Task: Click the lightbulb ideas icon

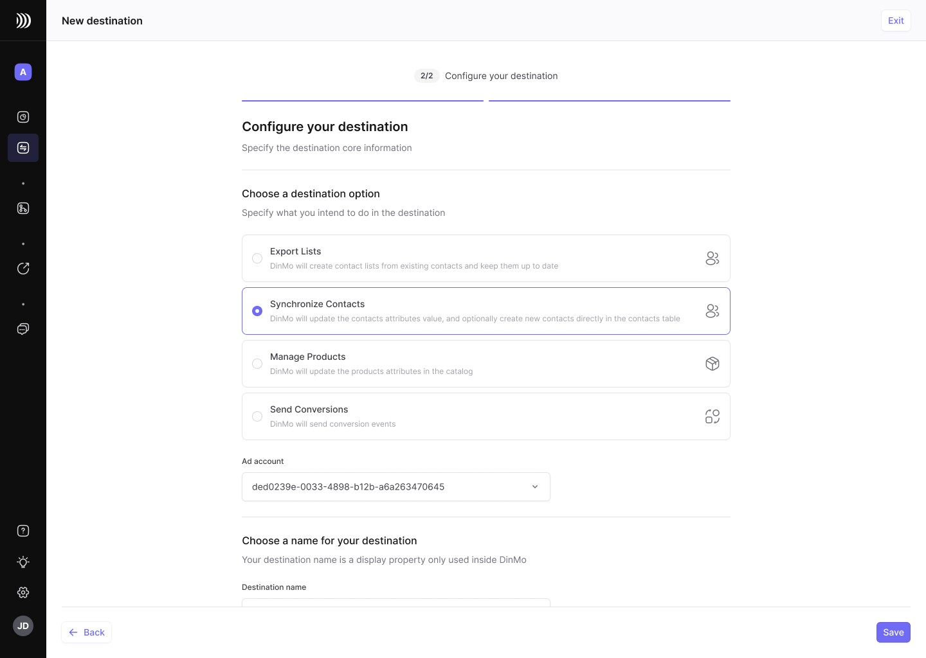Action: [x=23, y=562]
